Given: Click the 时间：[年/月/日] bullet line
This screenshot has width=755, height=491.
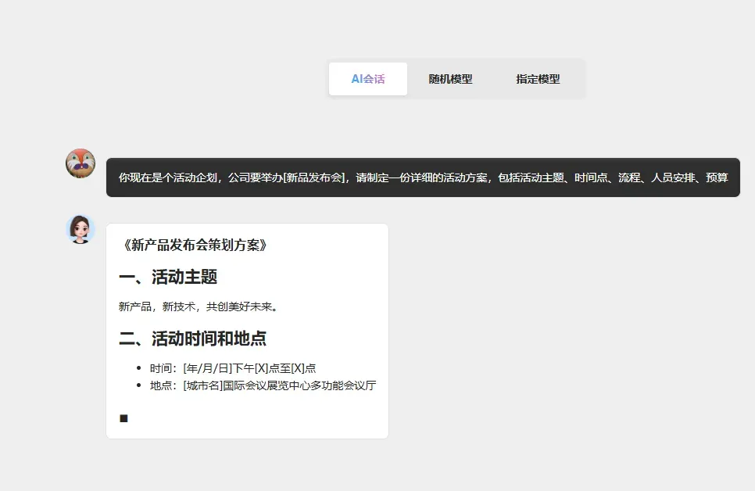Looking at the screenshot, I should 233,368.
